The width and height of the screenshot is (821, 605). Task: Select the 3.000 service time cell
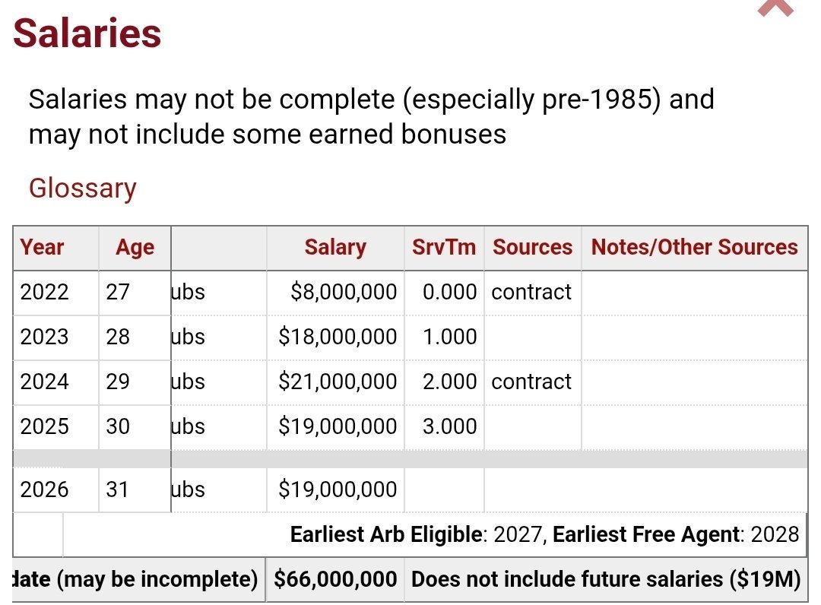(450, 426)
